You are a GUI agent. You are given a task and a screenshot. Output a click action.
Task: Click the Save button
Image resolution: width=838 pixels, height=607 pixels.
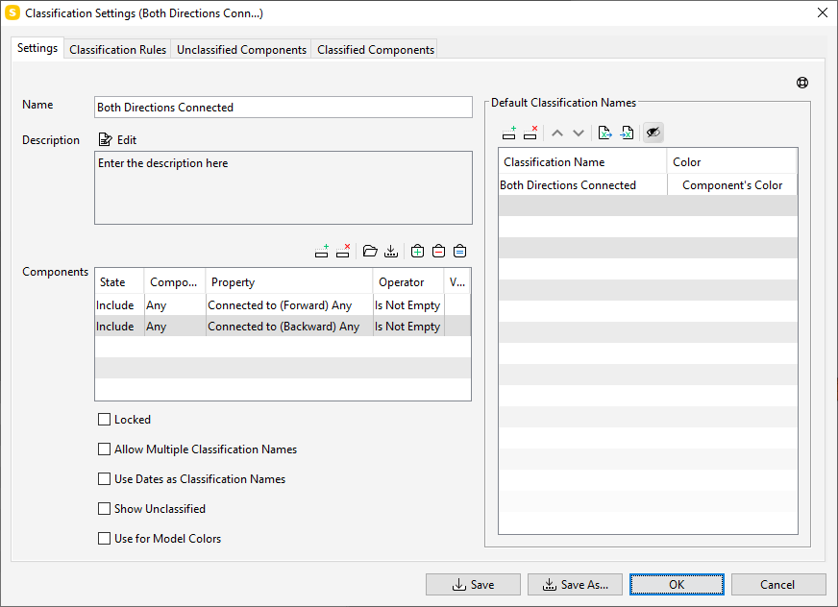point(473,585)
